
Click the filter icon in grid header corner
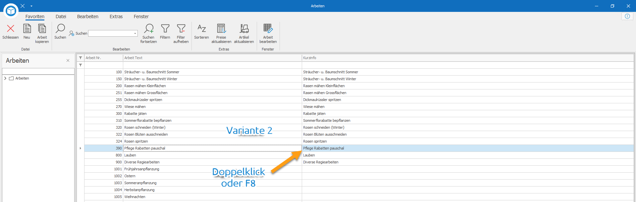[80, 58]
